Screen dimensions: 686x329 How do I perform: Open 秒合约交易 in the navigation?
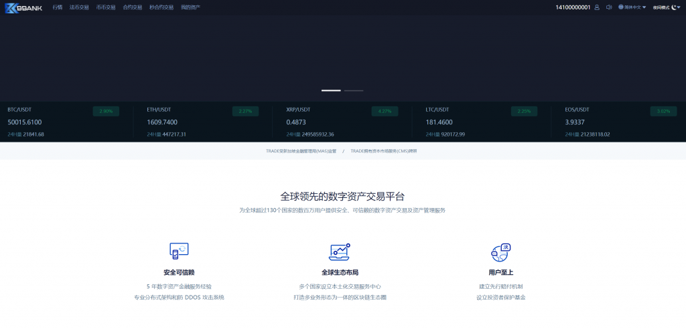click(x=161, y=7)
